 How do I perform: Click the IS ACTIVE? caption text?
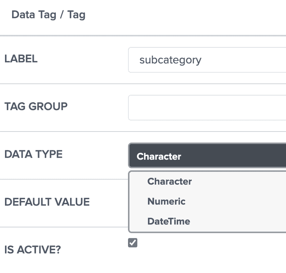coord(33,250)
